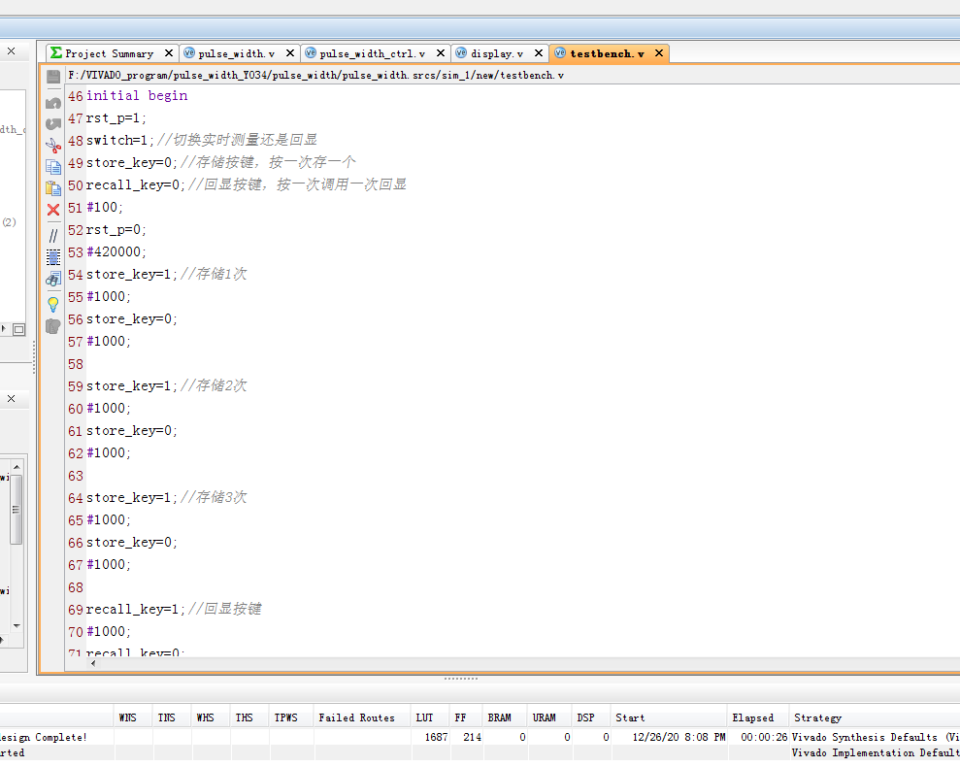
Task: Sort runs by the Elapsed column header
Action: click(x=753, y=717)
